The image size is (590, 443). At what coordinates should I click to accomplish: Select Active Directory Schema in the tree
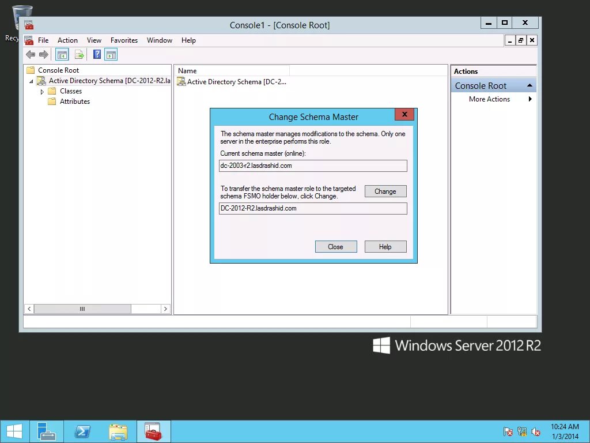(x=109, y=81)
